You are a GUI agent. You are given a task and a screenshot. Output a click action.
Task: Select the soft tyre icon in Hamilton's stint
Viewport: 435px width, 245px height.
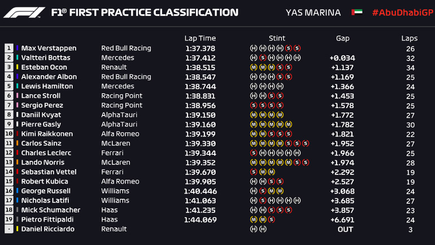pyautogui.click(x=280, y=87)
